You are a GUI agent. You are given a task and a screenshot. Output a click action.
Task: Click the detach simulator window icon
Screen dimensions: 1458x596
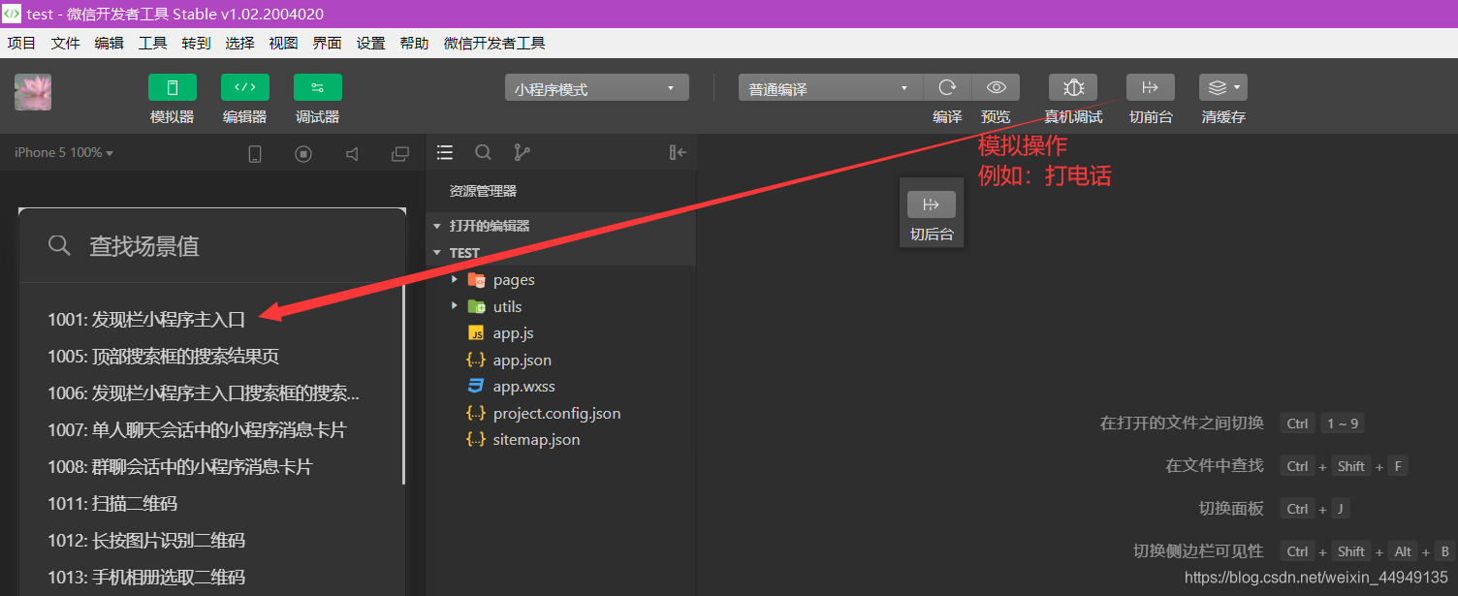point(399,153)
